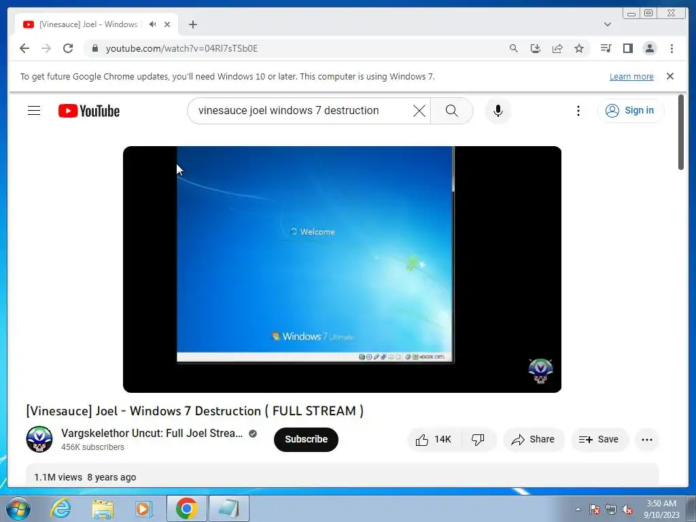The image size is (696, 522).
Task: Open the Action Center flag icon
Action: click(x=594, y=509)
